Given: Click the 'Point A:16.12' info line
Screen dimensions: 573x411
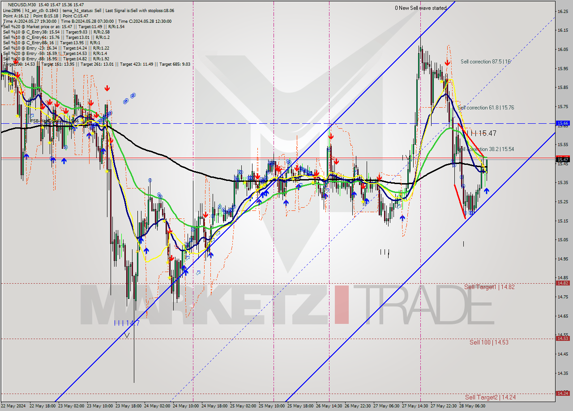Looking at the screenshot, I should pyautogui.click(x=46, y=16).
